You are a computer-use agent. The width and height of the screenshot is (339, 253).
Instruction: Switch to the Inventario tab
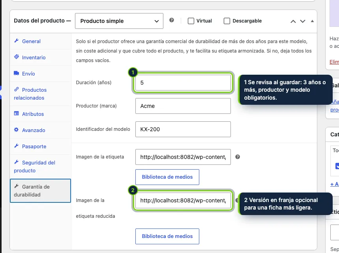pos(40,57)
